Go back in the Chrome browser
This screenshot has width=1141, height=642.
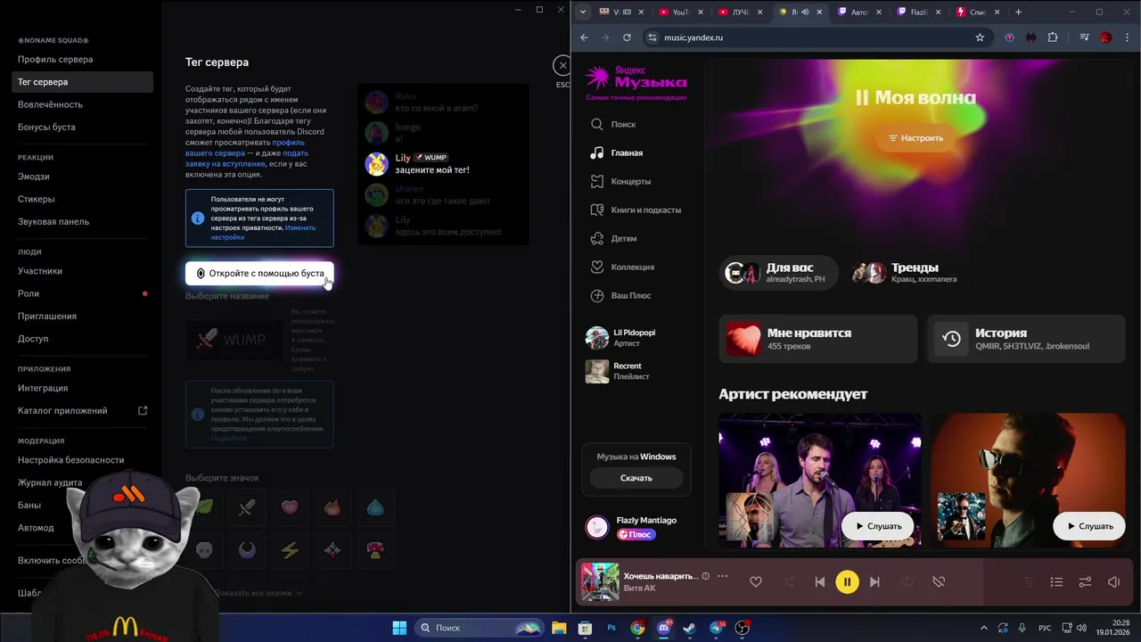point(585,37)
